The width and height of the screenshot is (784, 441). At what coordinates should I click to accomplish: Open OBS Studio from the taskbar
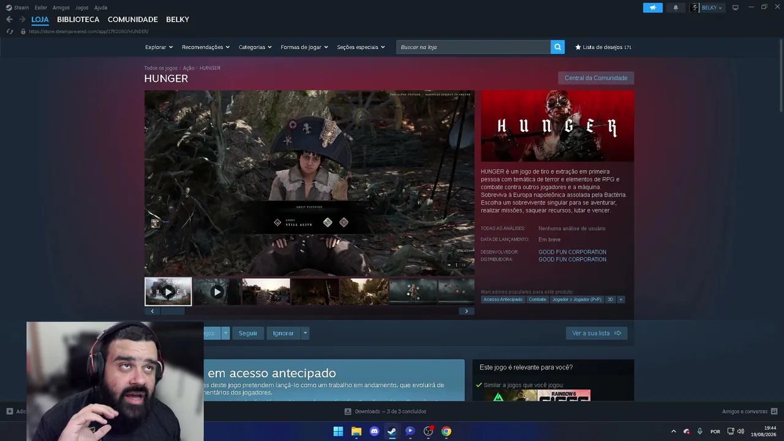(428, 431)
